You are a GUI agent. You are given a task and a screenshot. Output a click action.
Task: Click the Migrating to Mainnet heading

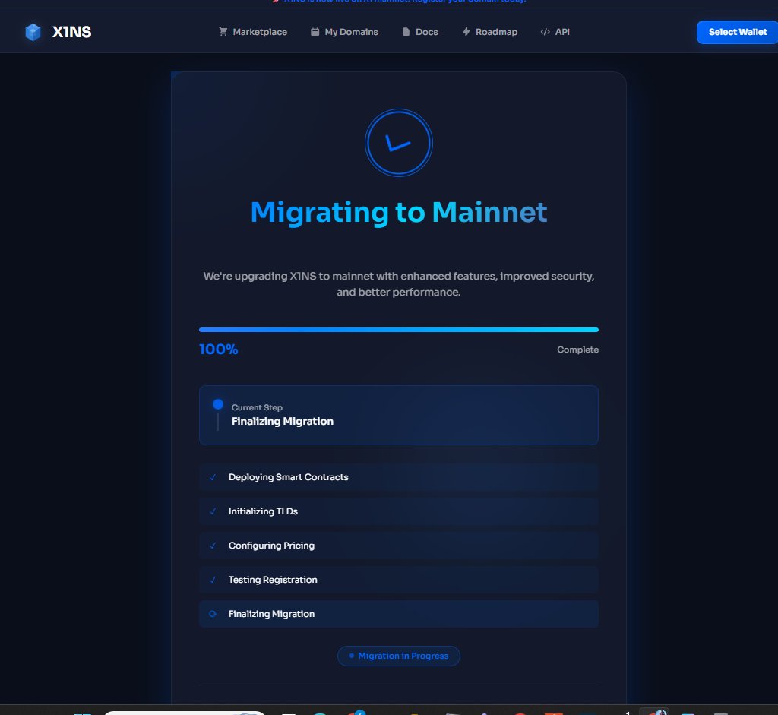point(398,212)
